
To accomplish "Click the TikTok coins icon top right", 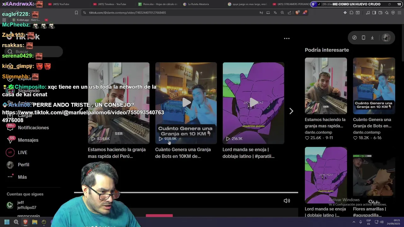I will pyautogui.click(x=354, y=38).
